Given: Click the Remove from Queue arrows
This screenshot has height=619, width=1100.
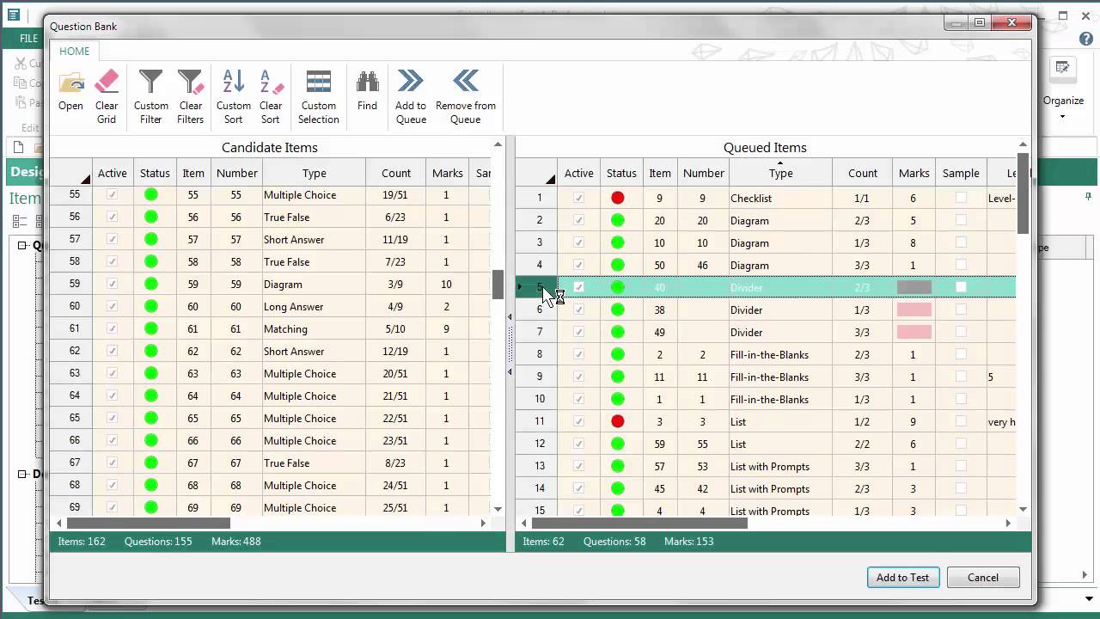Looking at the screenshot, I should (x=466, y=82).
